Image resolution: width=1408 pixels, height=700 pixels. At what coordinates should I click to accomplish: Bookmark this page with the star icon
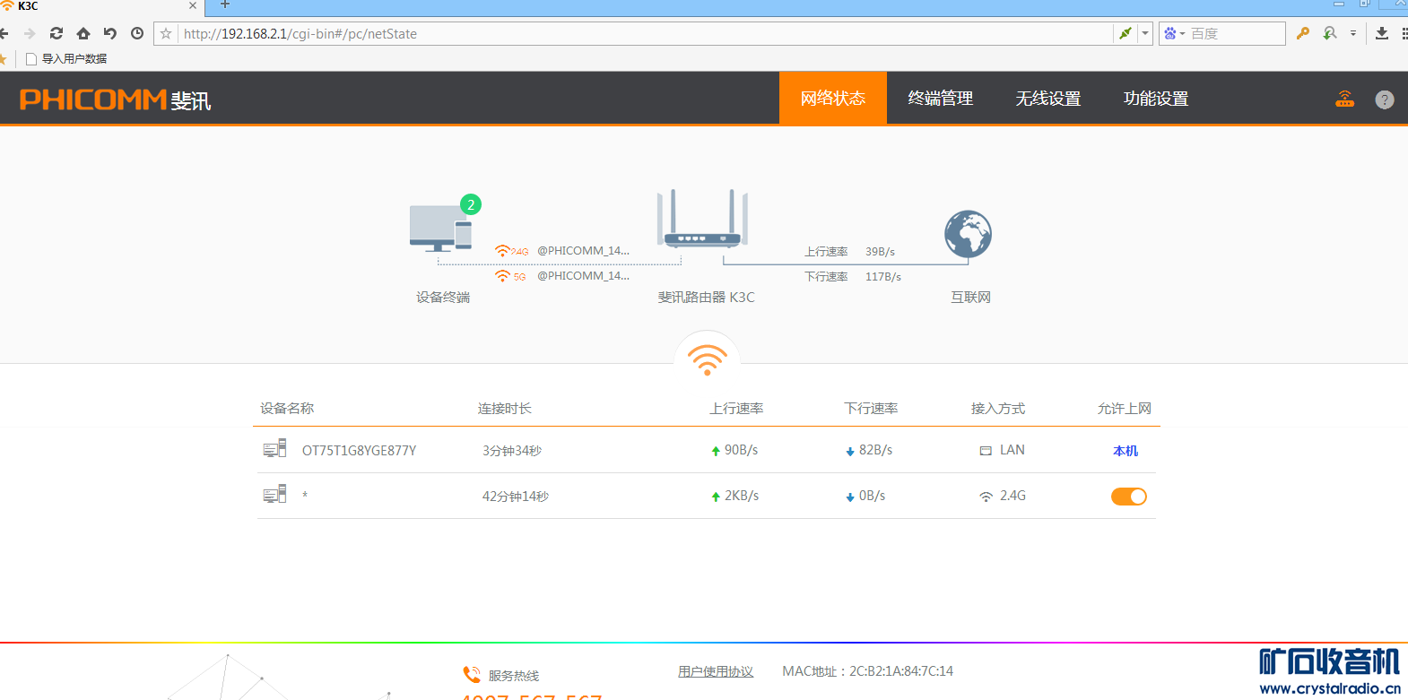(166, 34)
